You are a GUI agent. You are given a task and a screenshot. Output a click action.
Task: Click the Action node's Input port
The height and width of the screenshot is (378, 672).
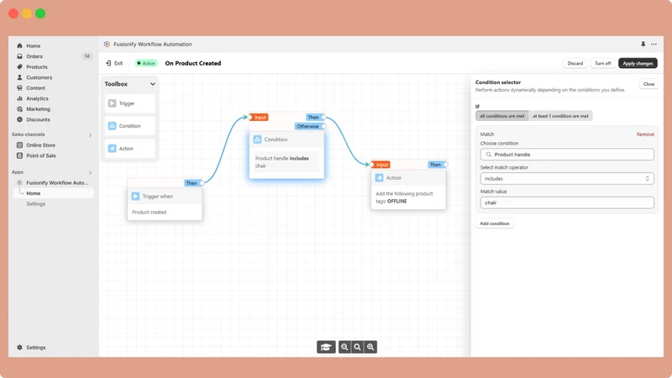pos(381,165)
